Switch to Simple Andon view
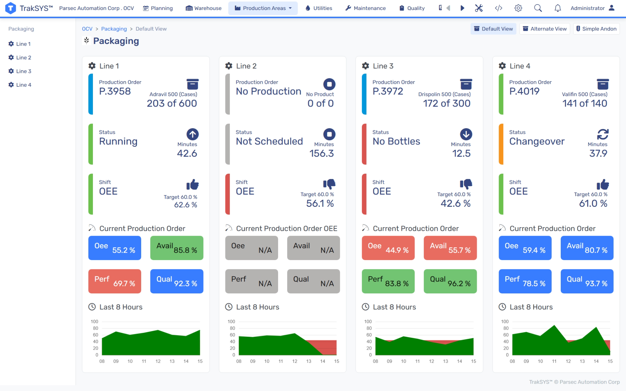The width and height of the screenshot is (626, 391). click(x=596, y=29)
